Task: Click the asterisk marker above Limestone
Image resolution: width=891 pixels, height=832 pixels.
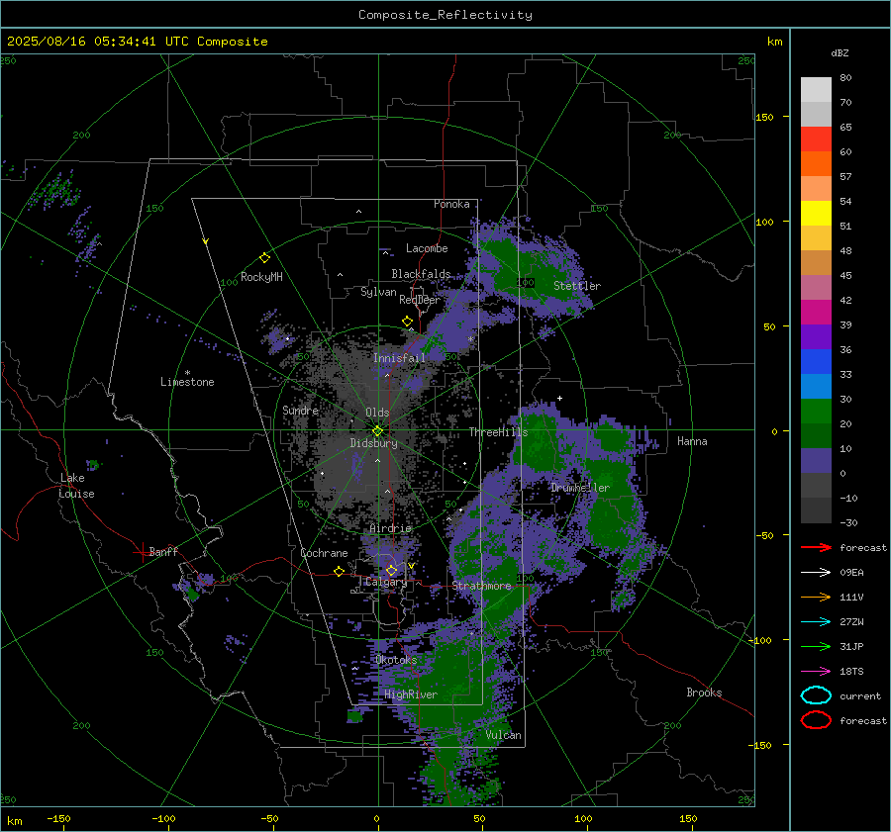Action: [x=187, y=373]
